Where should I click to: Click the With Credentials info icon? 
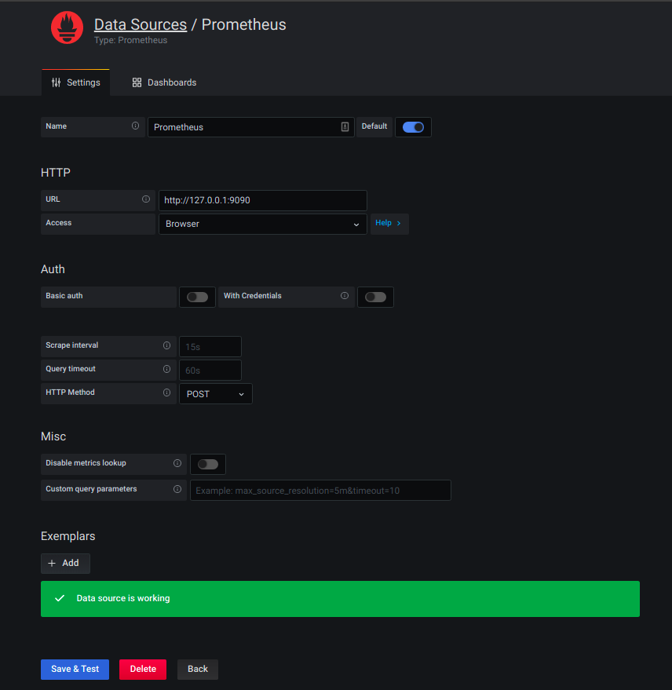(x=345, y=296)
